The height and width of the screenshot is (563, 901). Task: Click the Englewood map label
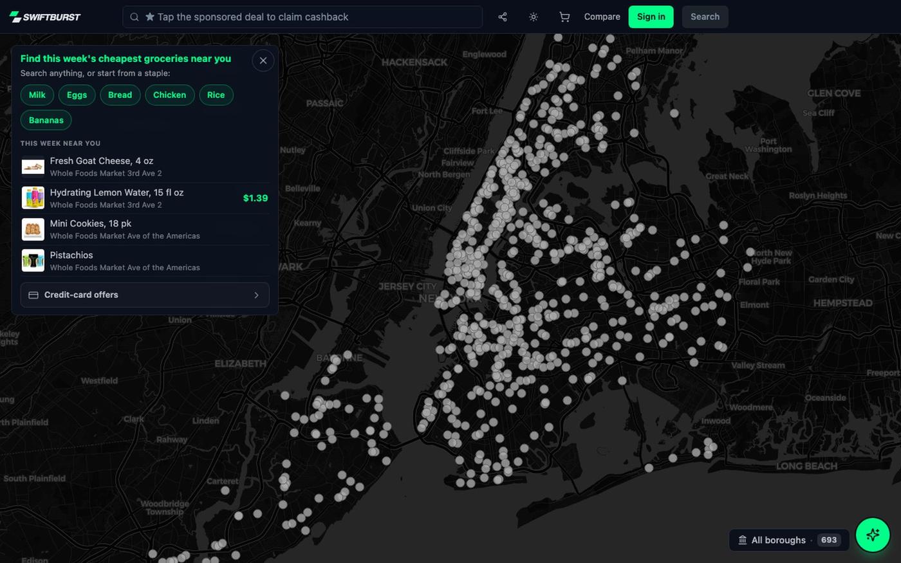coord(484,54)
